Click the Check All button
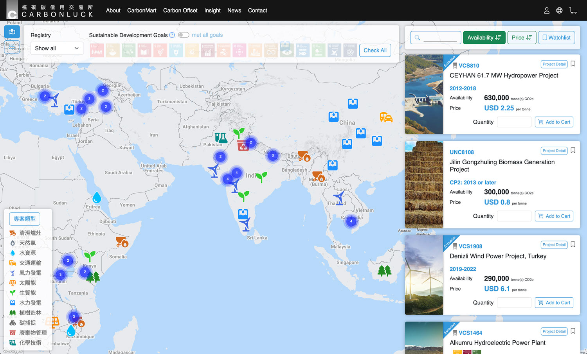 click(x=375, y=50)
